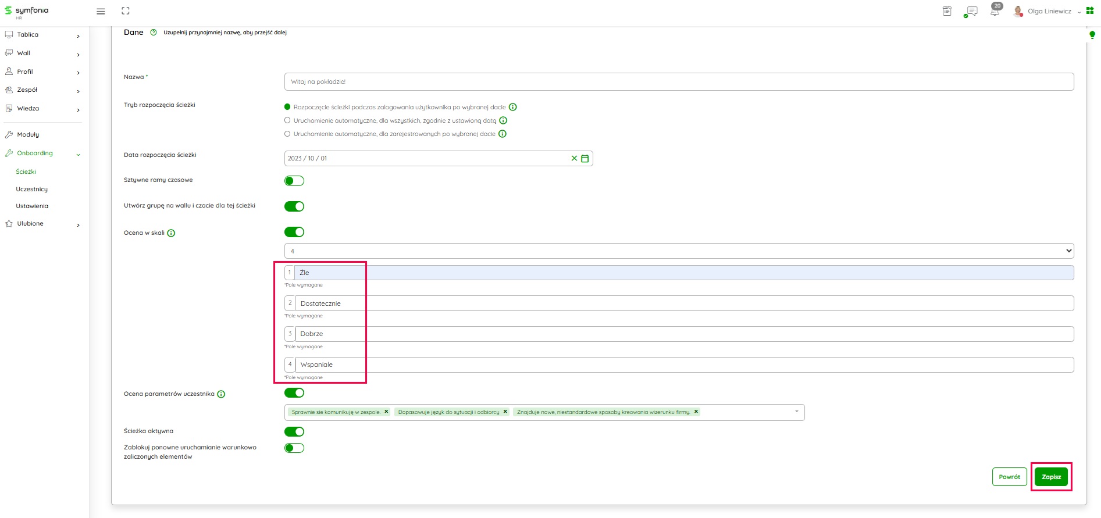Image resolution: width=1101 pixels, height=518 pixels.
Task: Click the Powrót button
Action: coord(1009,477)
